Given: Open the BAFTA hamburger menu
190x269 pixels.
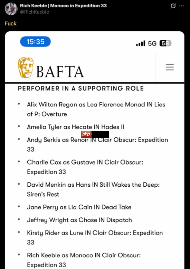Looking at the screenshot, I should click(170, 67).
